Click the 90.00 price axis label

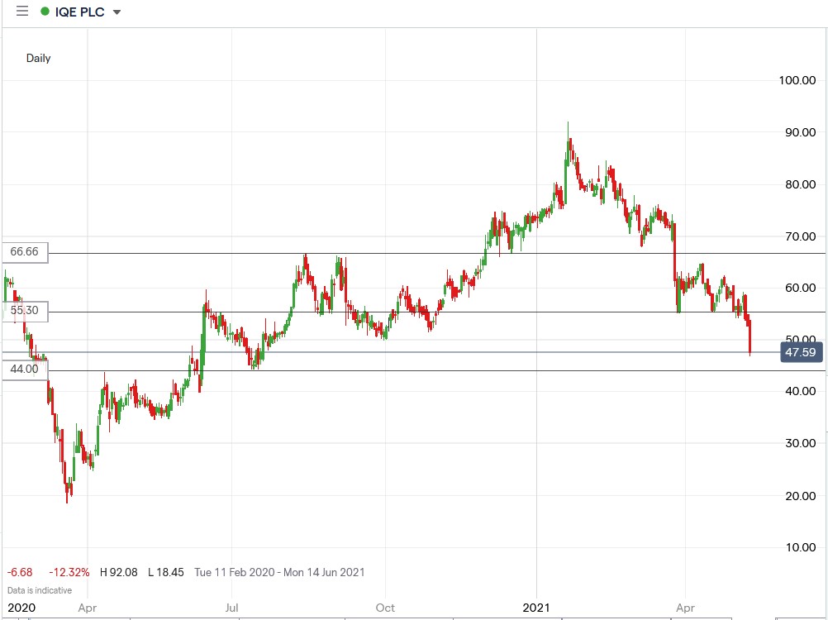801,132
